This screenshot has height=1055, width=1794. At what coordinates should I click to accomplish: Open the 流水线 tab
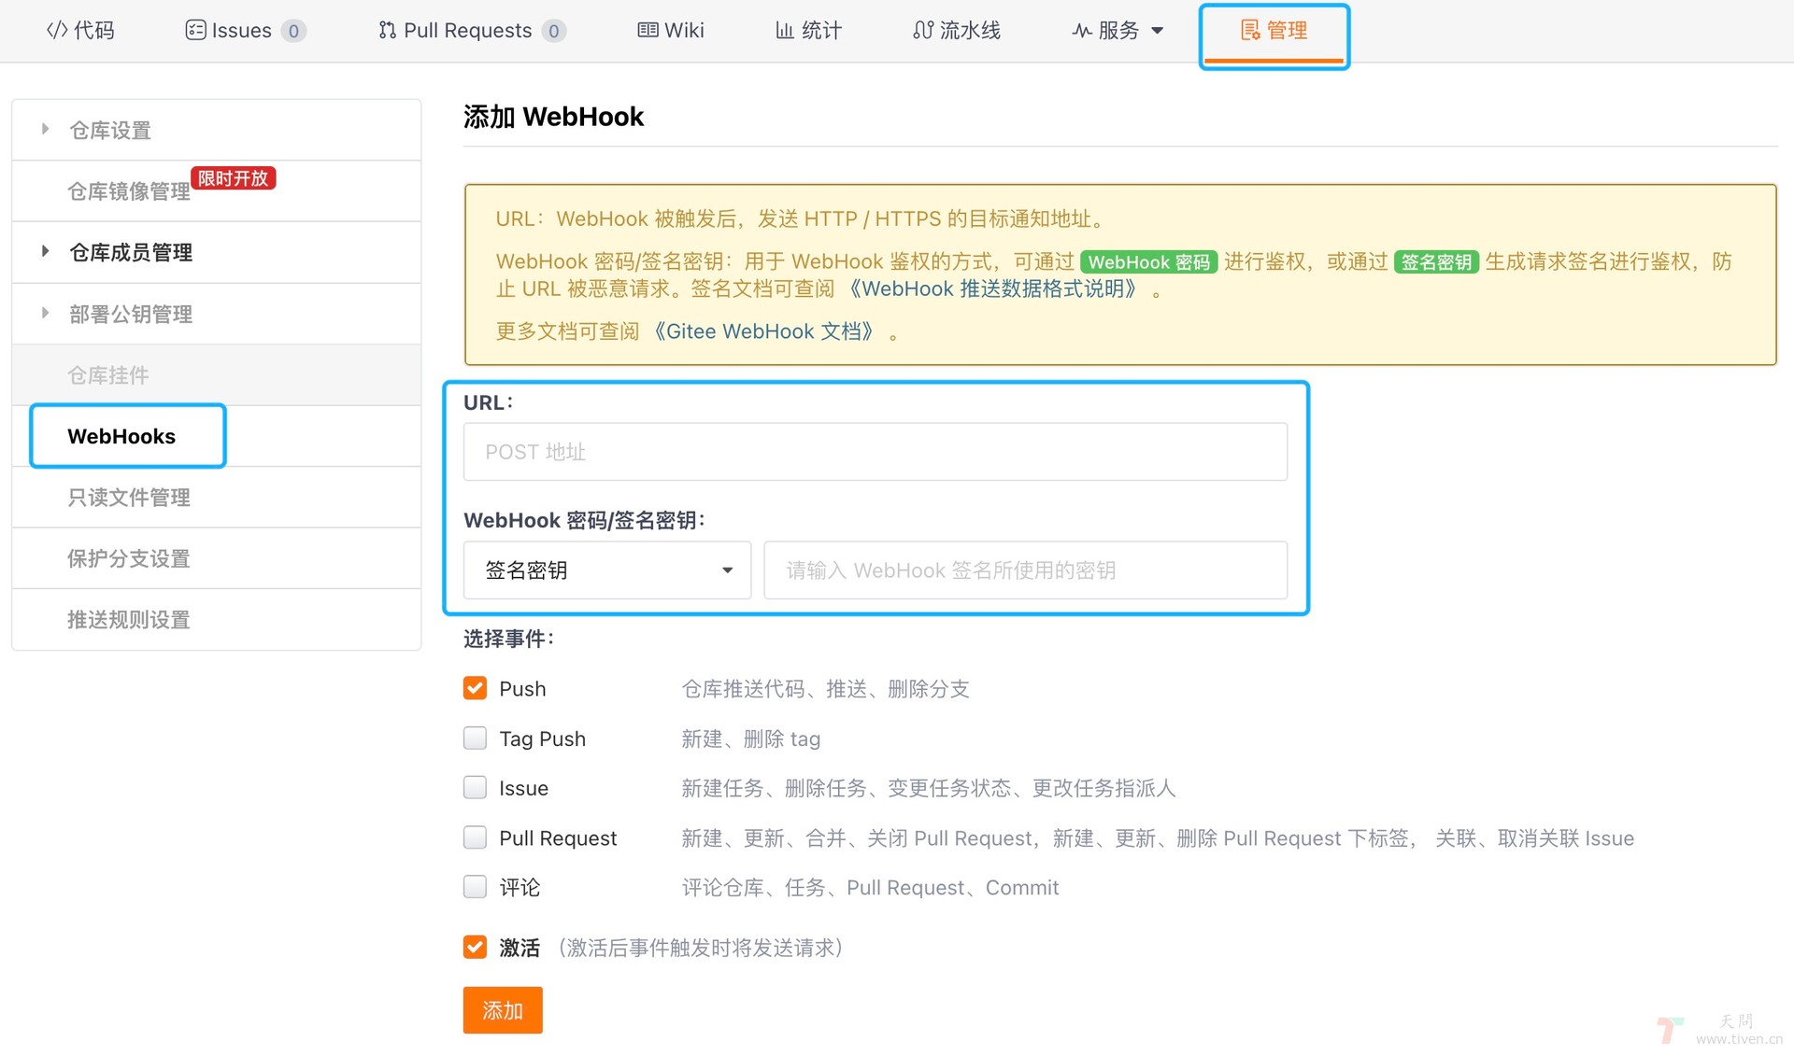tap(957, 30)
